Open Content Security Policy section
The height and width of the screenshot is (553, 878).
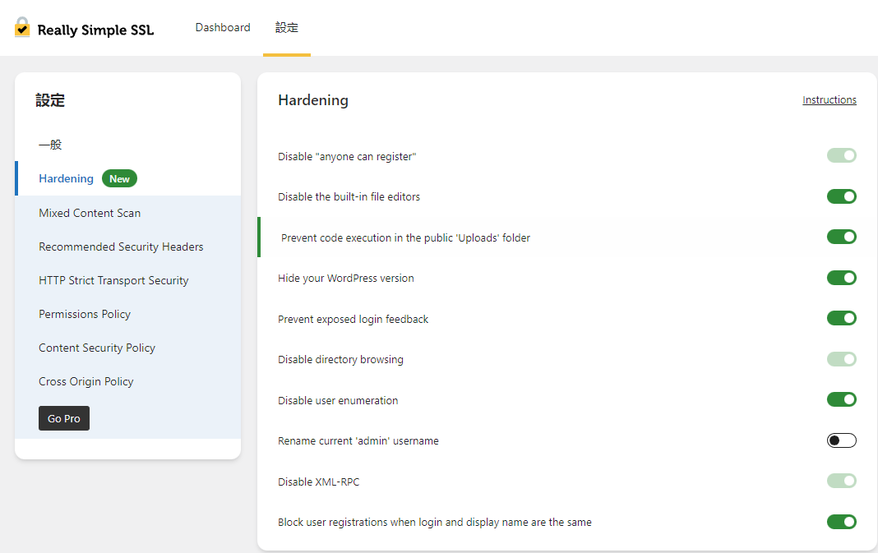click(x=97, y=348)
